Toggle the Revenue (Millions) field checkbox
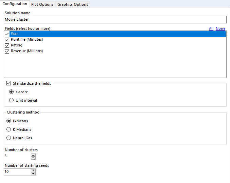Viewport: 230px width, 183px height. click(x=7, y=51)
